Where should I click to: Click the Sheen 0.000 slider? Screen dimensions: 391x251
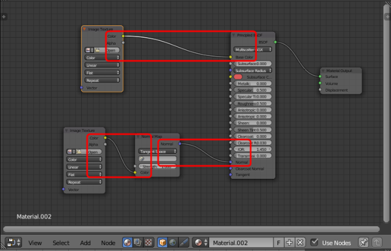click(253, 123)
